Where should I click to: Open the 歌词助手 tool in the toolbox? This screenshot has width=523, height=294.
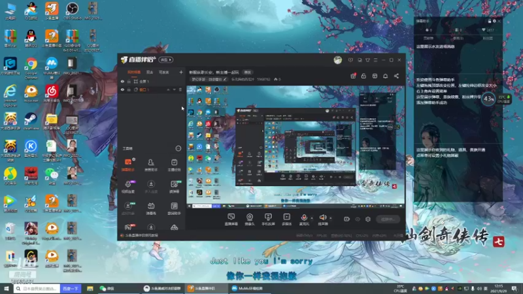pos(174,208)
